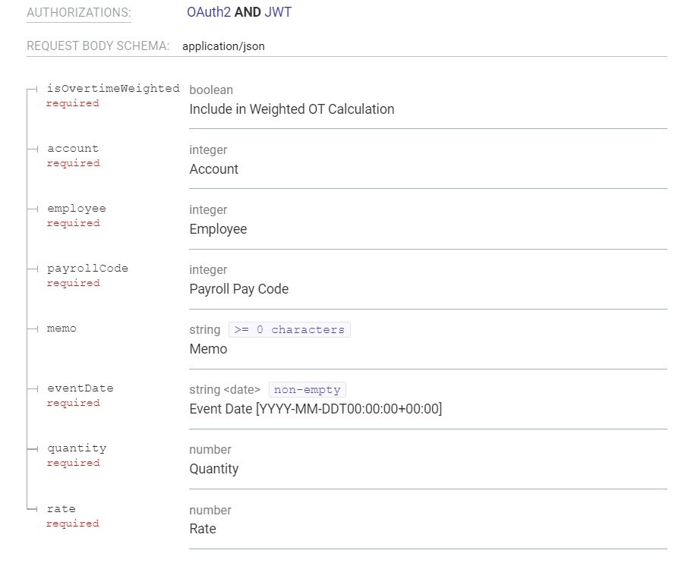The width and height of the screenshot is (691, 566).
Task: Click the REQUEST BODY SCHEMA label
Action: tap(98, 46)
